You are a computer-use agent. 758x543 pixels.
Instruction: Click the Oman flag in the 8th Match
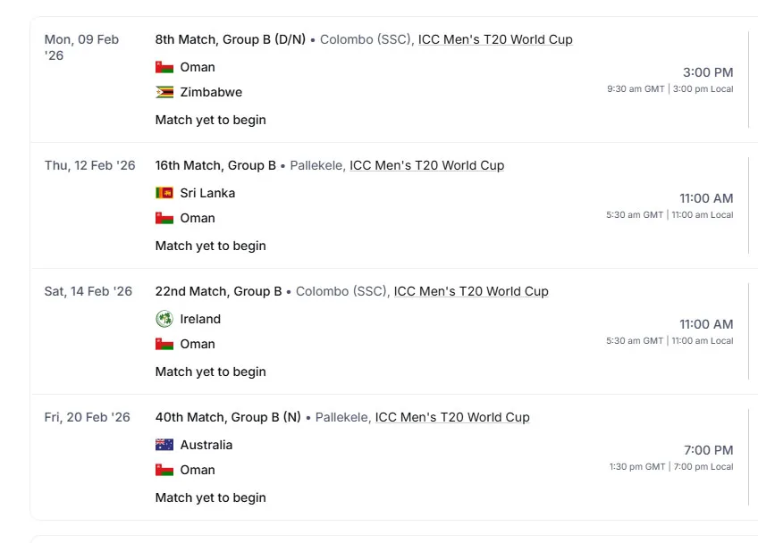pos(164,67)
